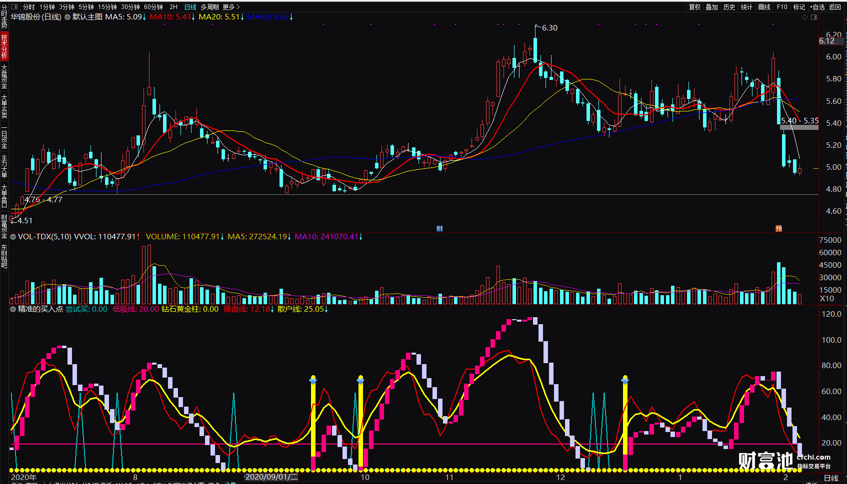Click the 预 forecast marker on chart
The width and height of the screenshot is (847, 484).
[778, 229]
